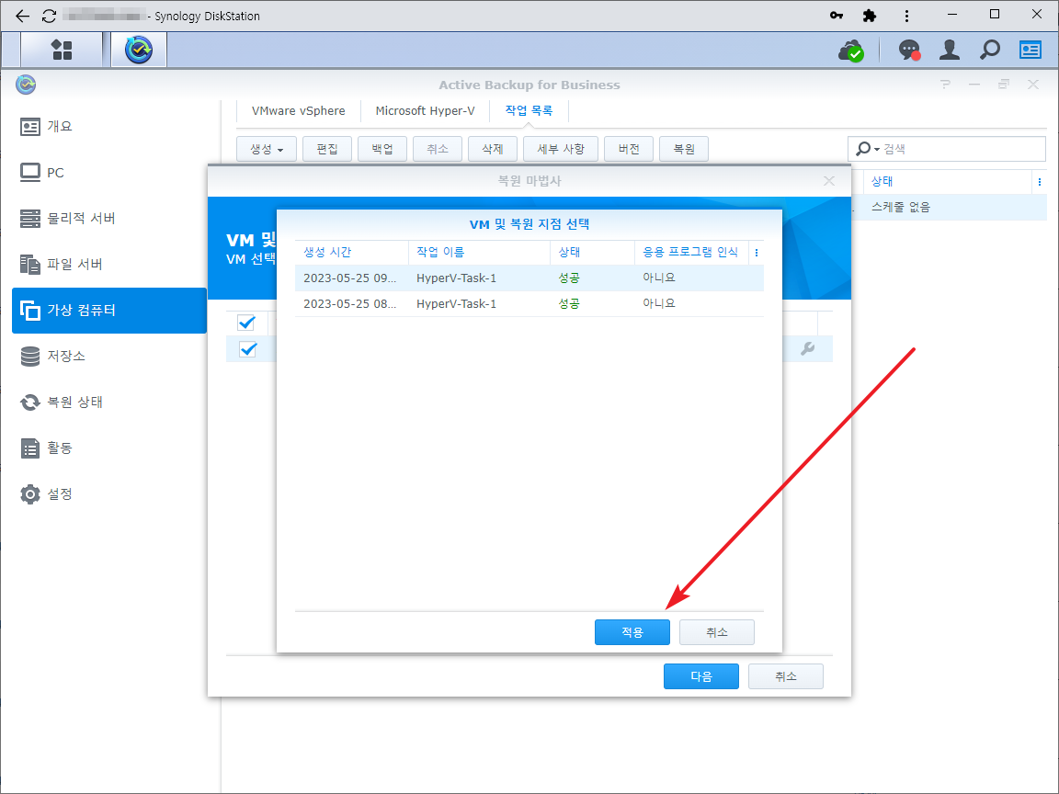Sort by 응용 프로그램 인식 column
The image size is (1059, 794).
pyautogui.click(x=690, y=252)
